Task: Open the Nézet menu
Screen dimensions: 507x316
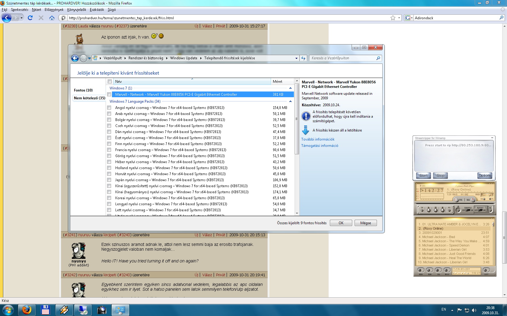Action: [x=37, y=10]
